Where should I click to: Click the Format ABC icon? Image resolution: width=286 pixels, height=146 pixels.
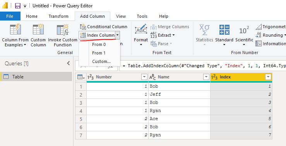point(141,29)
